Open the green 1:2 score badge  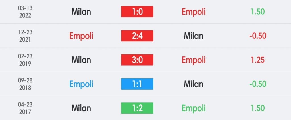point(137,108)
